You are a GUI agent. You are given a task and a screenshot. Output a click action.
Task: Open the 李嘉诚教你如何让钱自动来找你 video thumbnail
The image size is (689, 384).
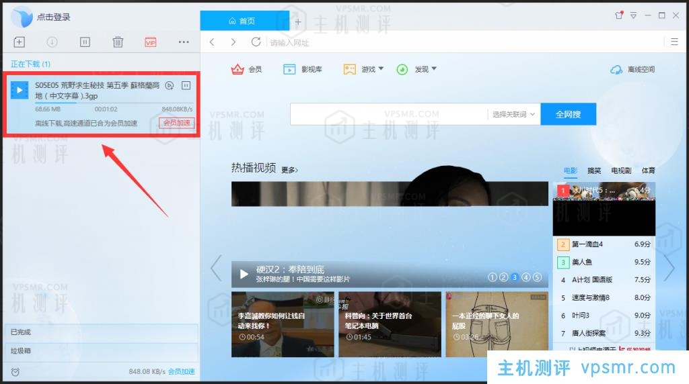pyautogui.click(x=283, y=324)
